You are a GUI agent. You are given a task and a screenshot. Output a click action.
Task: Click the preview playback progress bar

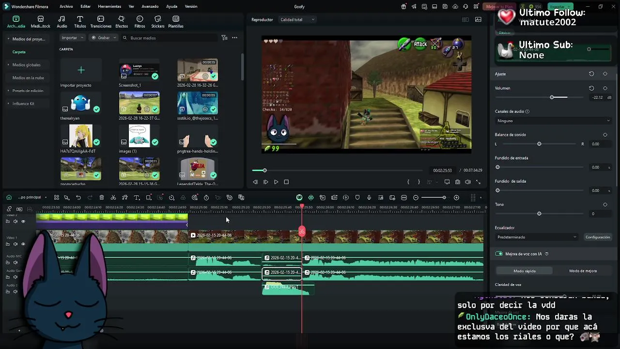(337, 170)
